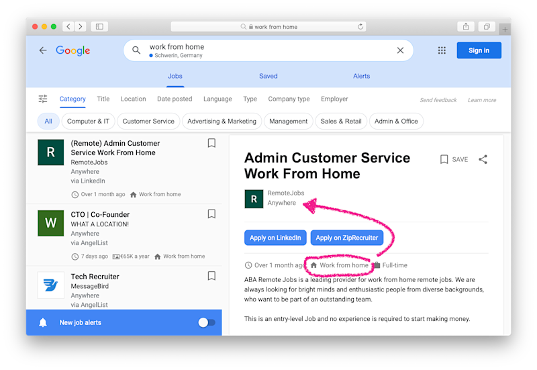Screen dimensions: 537x370
Task: Select the Category filter
Action: (x=72, y=99)
